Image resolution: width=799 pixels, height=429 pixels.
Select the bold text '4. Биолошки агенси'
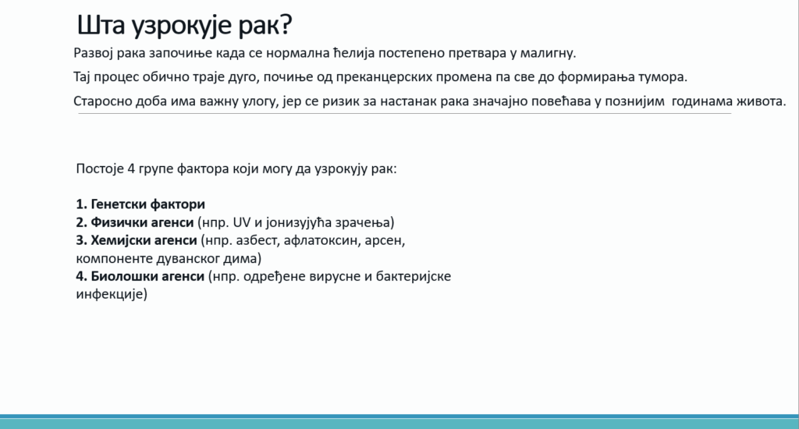point(140,276)
